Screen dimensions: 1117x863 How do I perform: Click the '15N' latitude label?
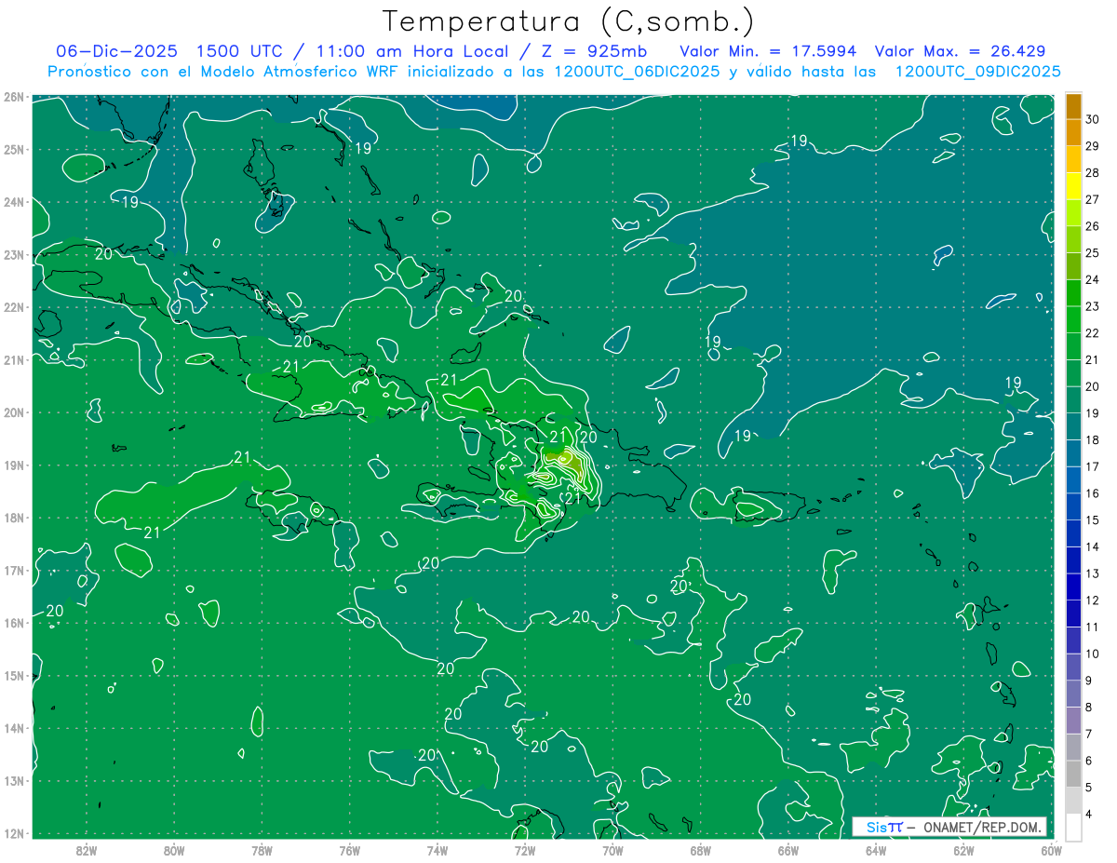click(13, 675)
